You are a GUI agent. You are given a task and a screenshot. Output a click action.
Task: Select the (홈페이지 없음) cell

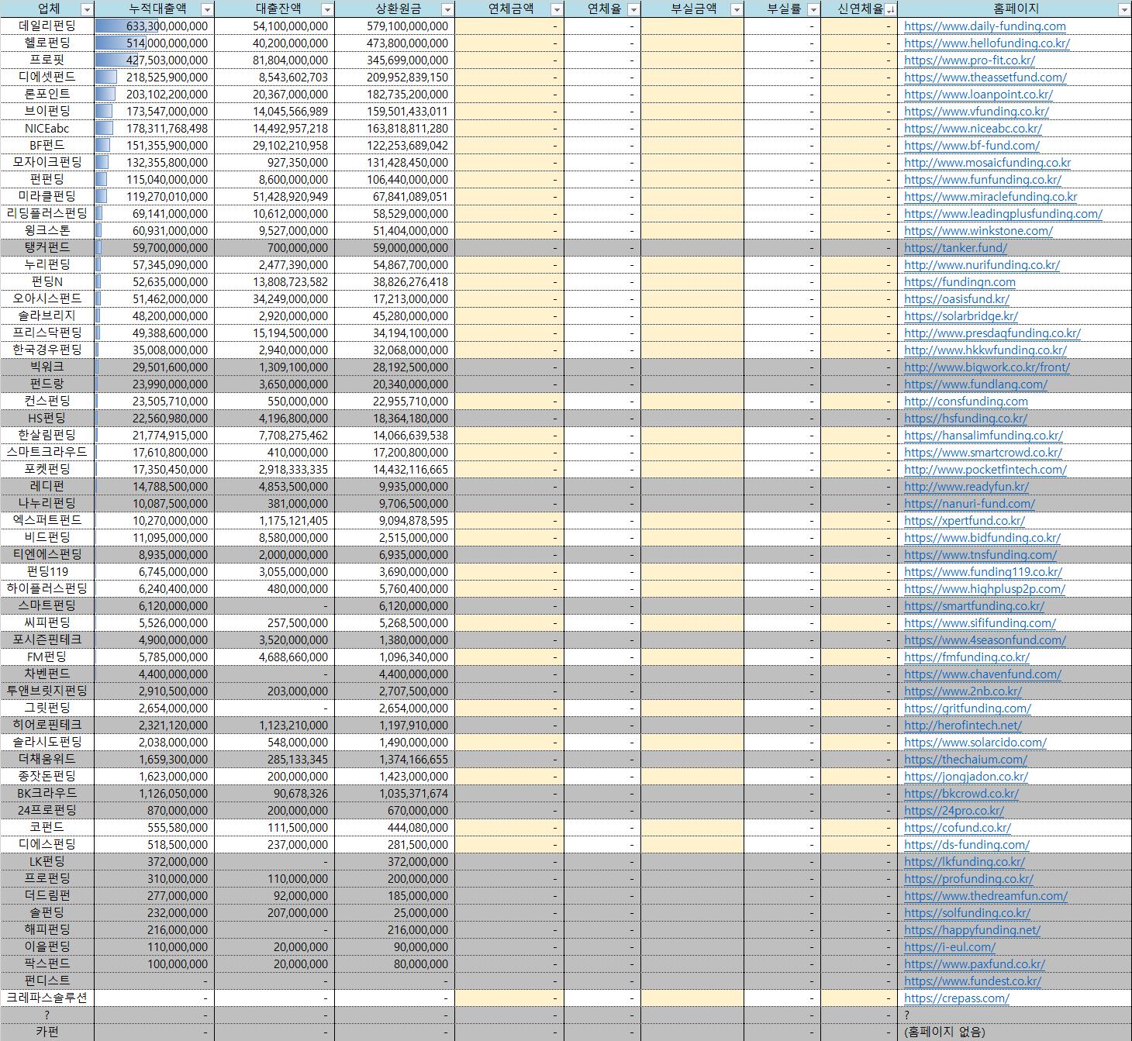click(x=1015, y=1032)
